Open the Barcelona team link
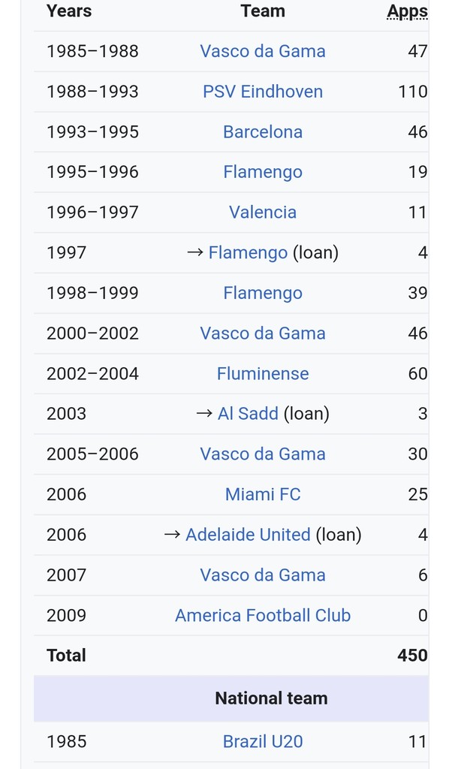This screenshot has width=449, height=769. (x=263, y=132)
